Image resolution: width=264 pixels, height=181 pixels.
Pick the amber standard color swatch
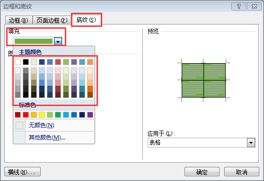click(34, 115)
